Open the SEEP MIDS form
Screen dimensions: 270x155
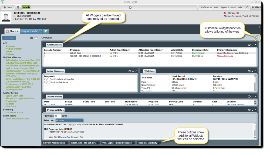(11, 76)
